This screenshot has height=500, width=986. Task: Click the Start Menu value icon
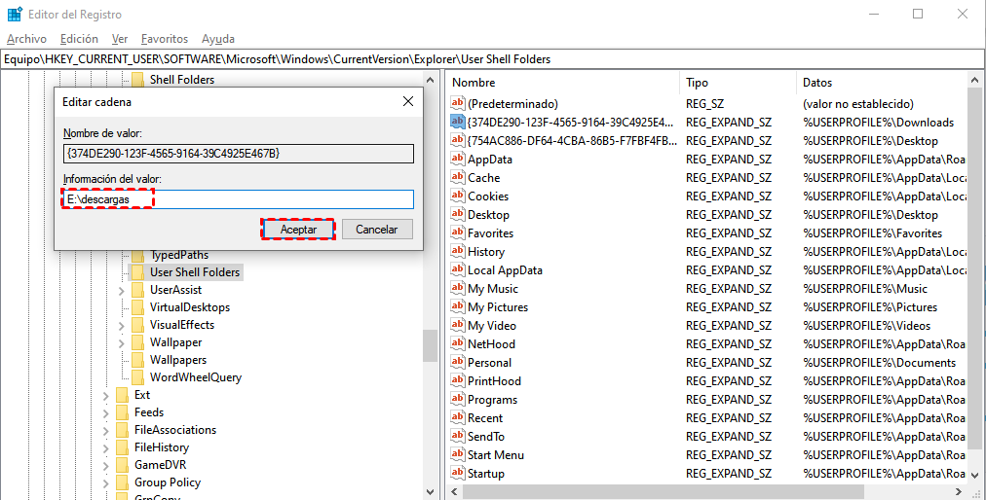[x=458, y=455]
